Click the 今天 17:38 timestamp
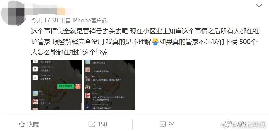This screenshot has width=269, height=131. pyautogui.click(x=44, y=21)
